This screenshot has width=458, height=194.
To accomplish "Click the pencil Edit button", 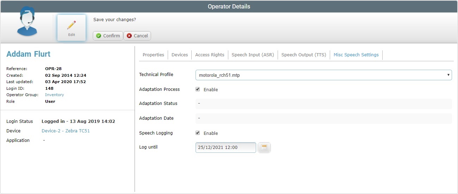I will pyautogui.click(x=72, y=28).
